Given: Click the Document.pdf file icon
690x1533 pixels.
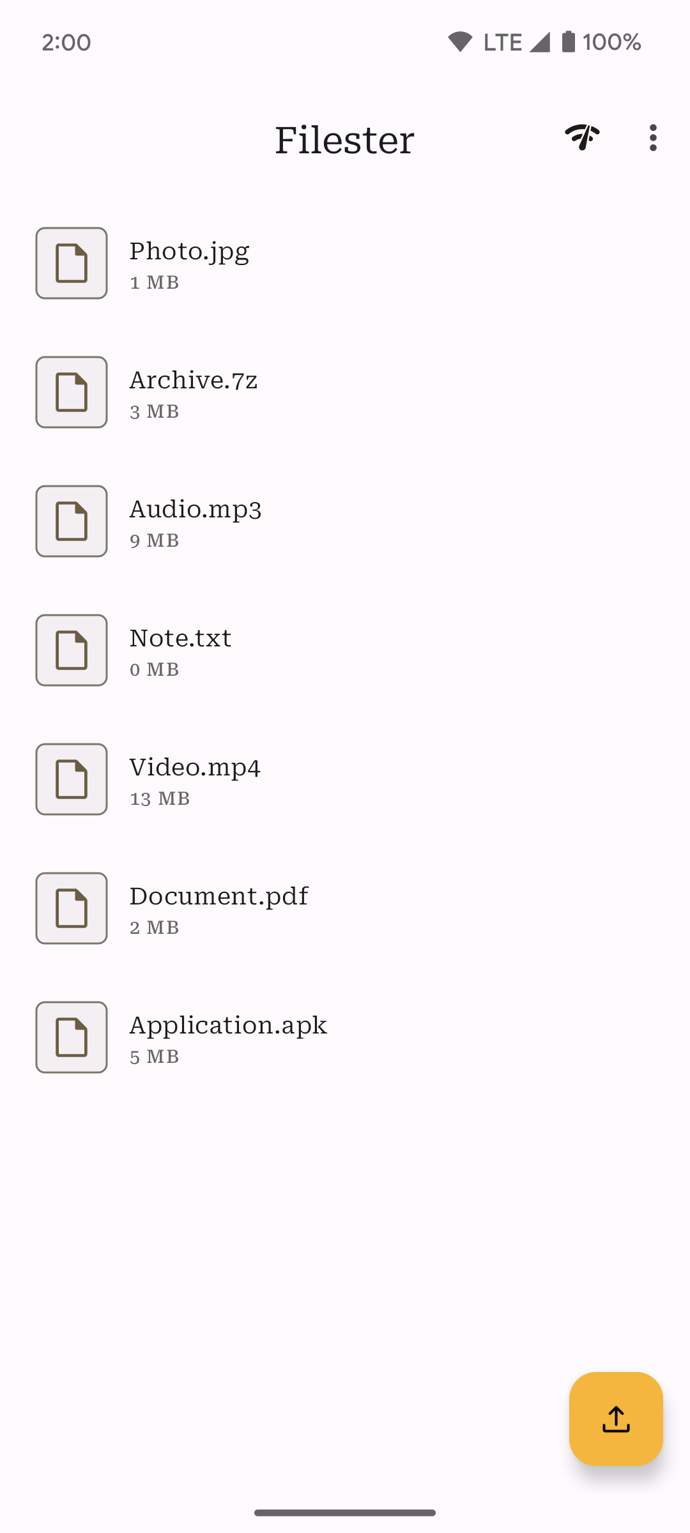Looking at the screenshot, I should tap(72, 908).
